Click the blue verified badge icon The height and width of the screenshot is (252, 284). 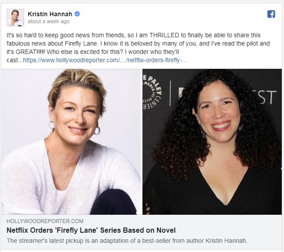click(77, 14)
